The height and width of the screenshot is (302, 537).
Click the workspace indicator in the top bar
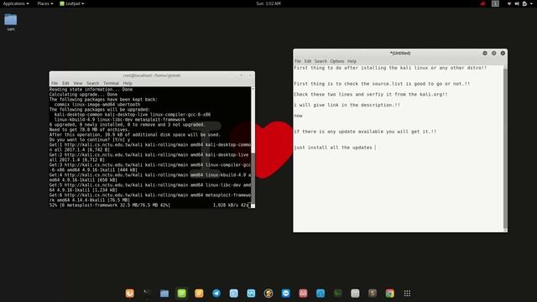495,3
